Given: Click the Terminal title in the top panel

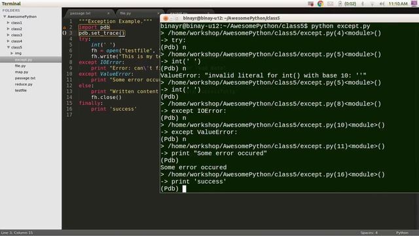Looking at the screenshot, I should pos(11,3).
